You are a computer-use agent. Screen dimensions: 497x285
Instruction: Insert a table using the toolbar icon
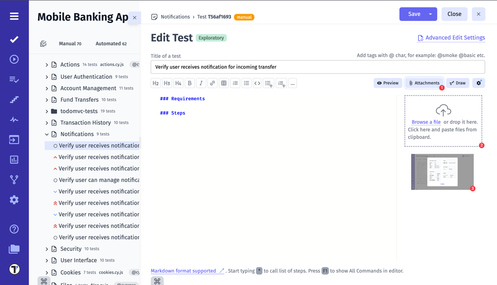pyautogui.click(x=224, y=83)
